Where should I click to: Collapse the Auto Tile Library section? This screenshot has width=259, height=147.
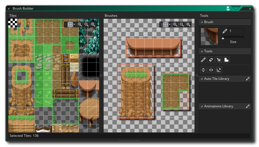(201, 79)
